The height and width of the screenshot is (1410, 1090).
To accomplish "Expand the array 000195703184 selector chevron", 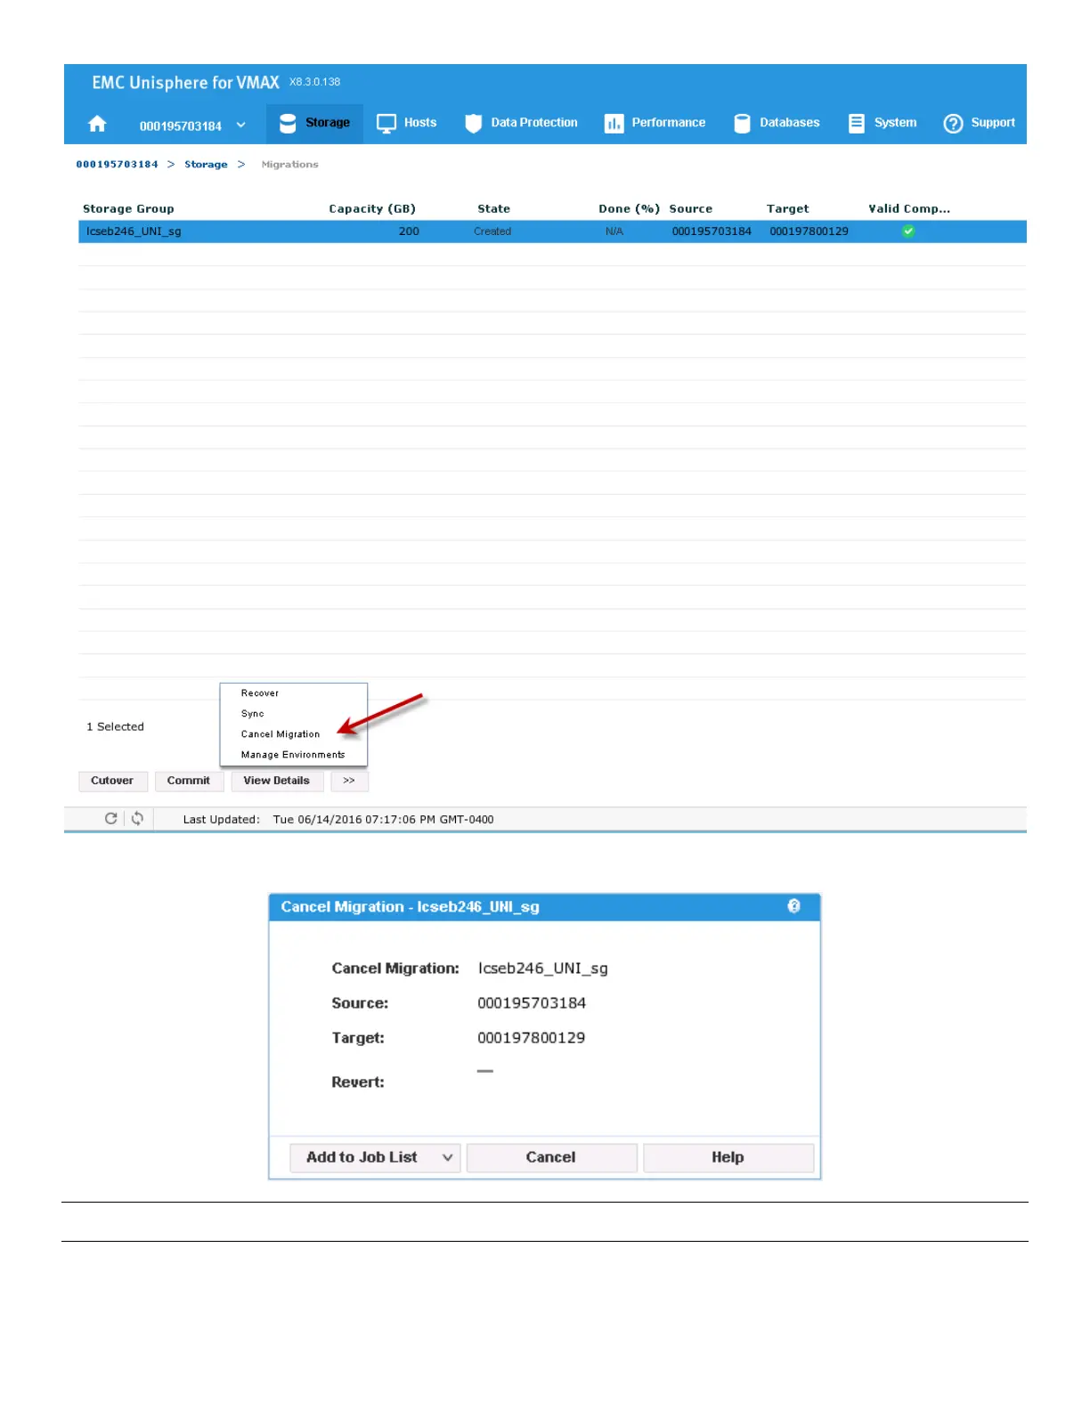I will click(x=240, y=125).
